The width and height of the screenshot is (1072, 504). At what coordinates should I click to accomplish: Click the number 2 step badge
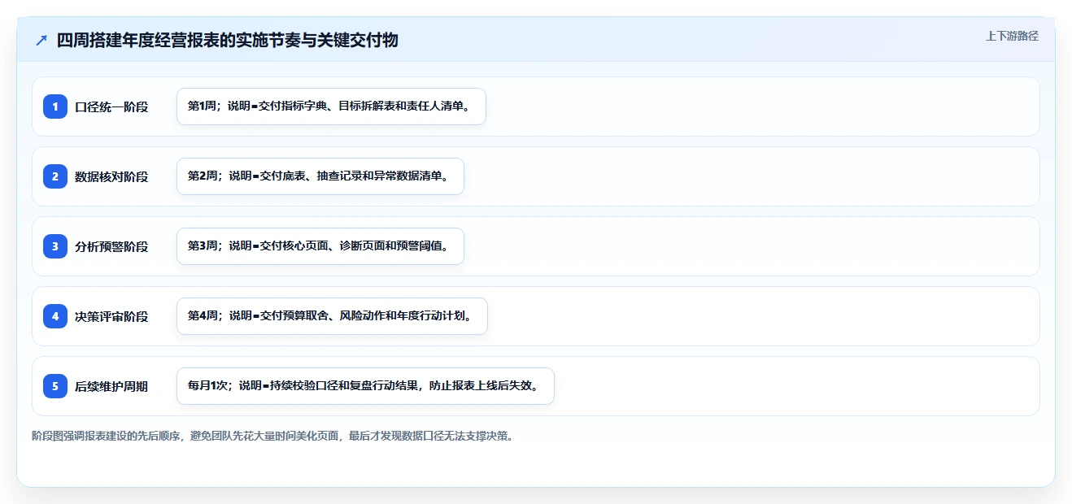point(55,176)
